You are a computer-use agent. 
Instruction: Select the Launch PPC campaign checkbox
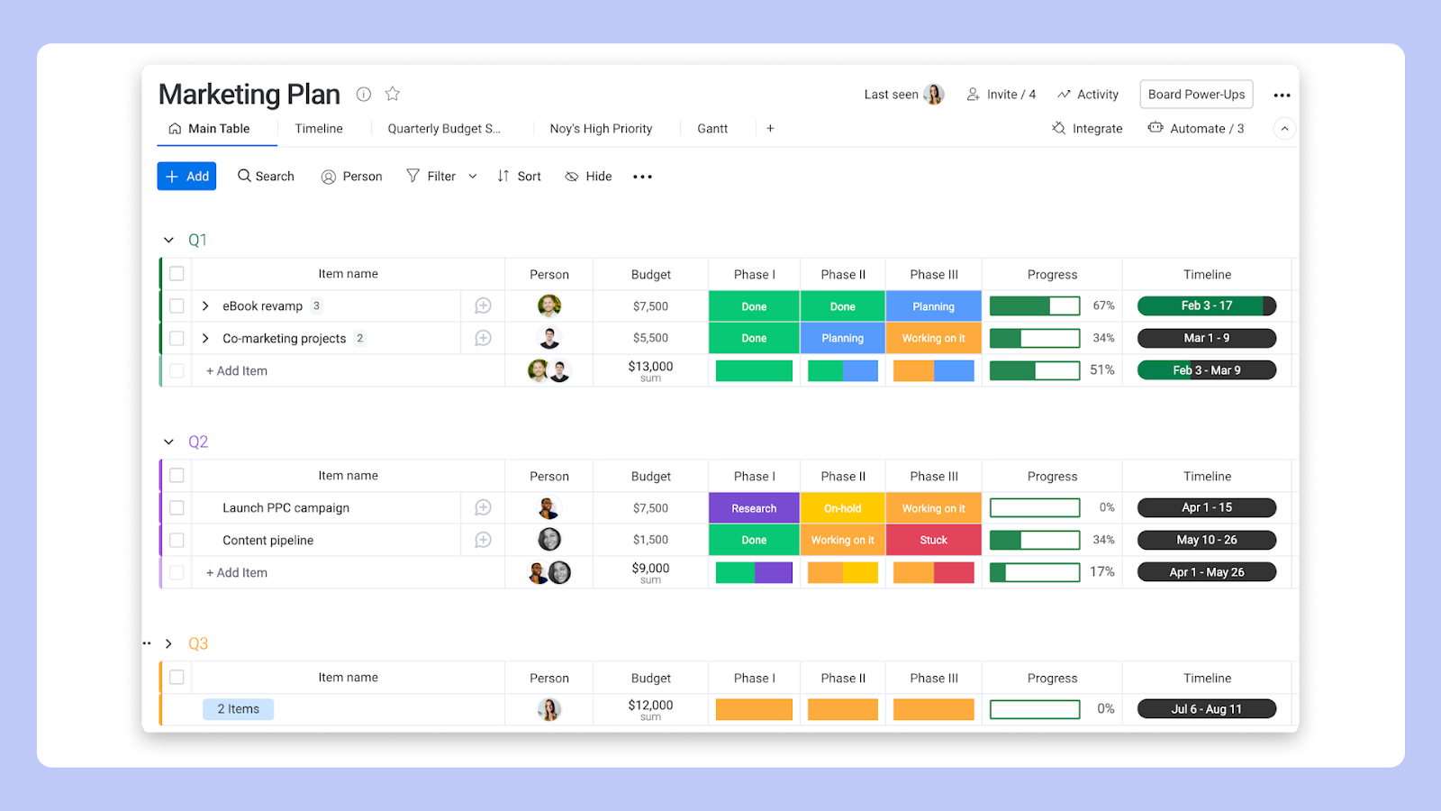tap(177, 508)
